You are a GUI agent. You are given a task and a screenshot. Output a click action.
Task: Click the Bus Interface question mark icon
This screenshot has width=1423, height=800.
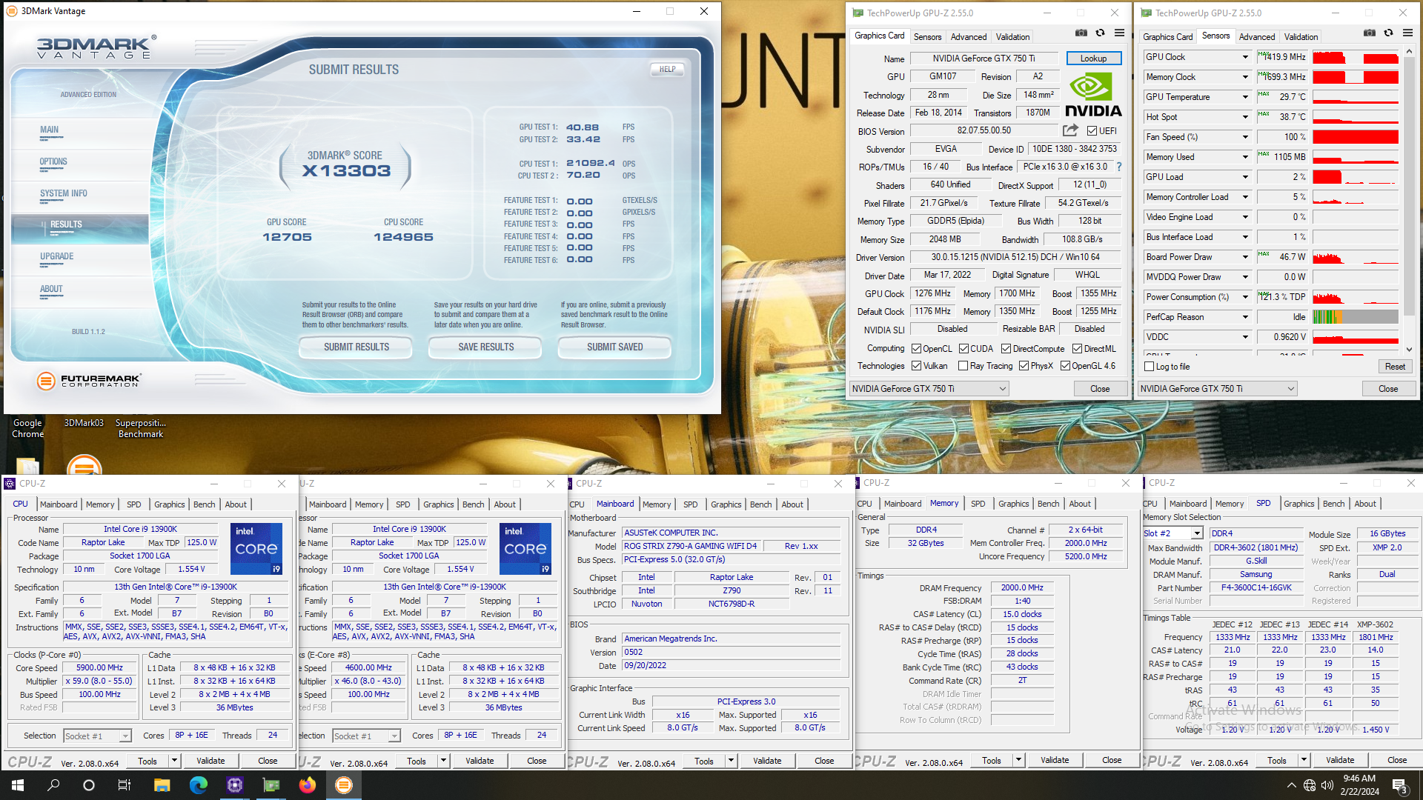click(1119, 167)
